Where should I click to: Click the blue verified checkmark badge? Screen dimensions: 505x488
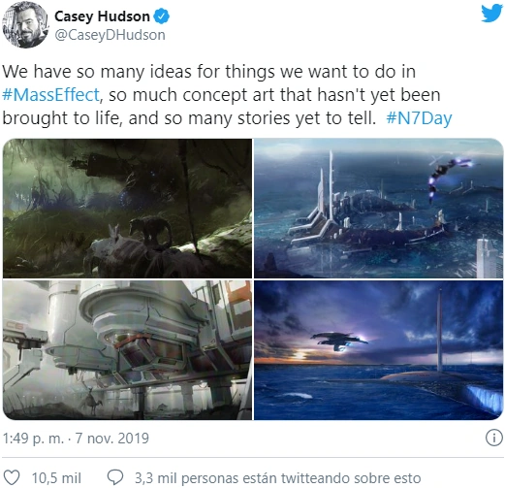coord(161,16)
